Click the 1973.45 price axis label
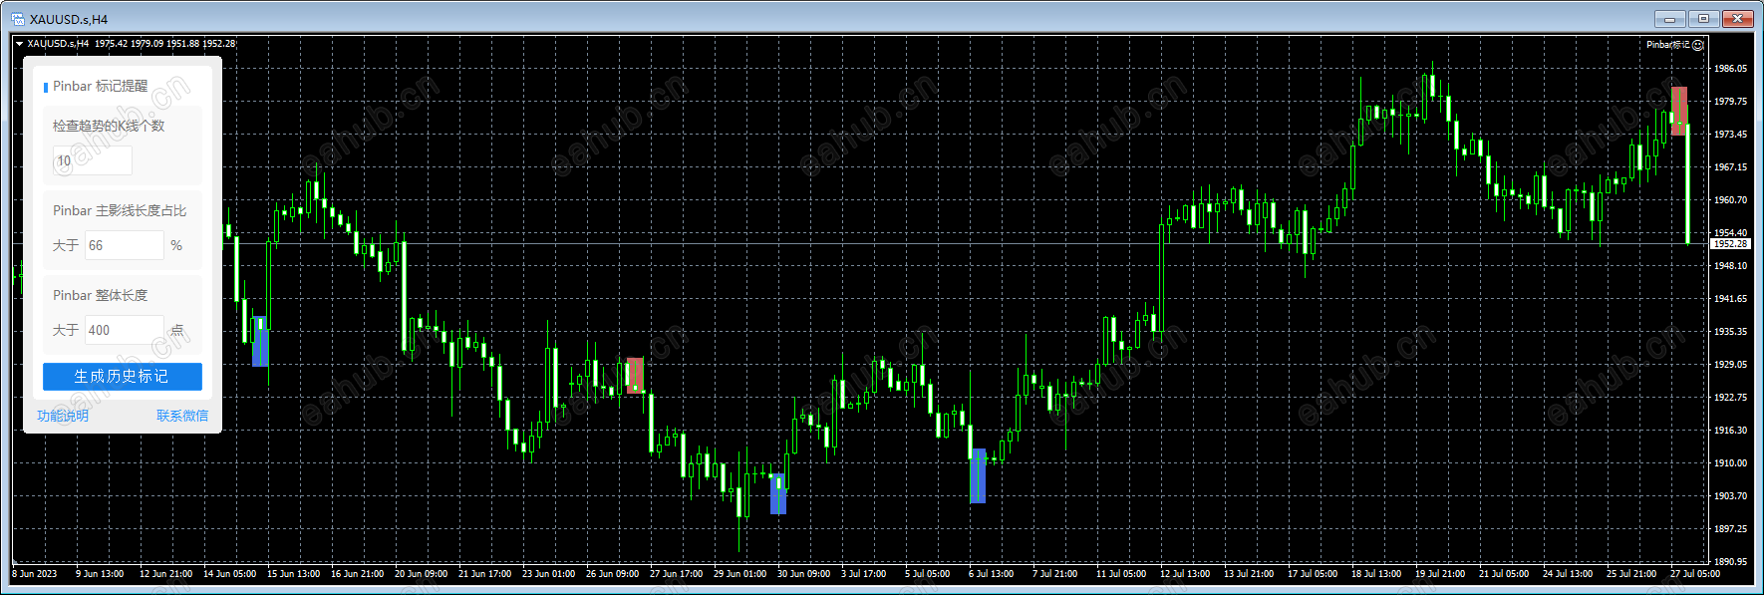Viewport: 1764px width, 595px height. (x=1730, y=135)
